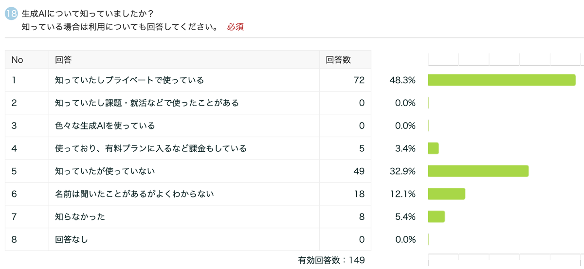Click the question number 18 badge
The height and width of the screenshot is (269, 584).
[x=11, y=14]
